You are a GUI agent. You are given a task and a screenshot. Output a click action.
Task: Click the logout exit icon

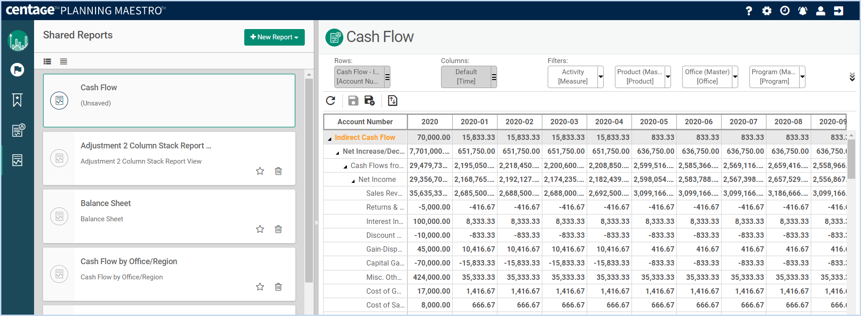839,11
